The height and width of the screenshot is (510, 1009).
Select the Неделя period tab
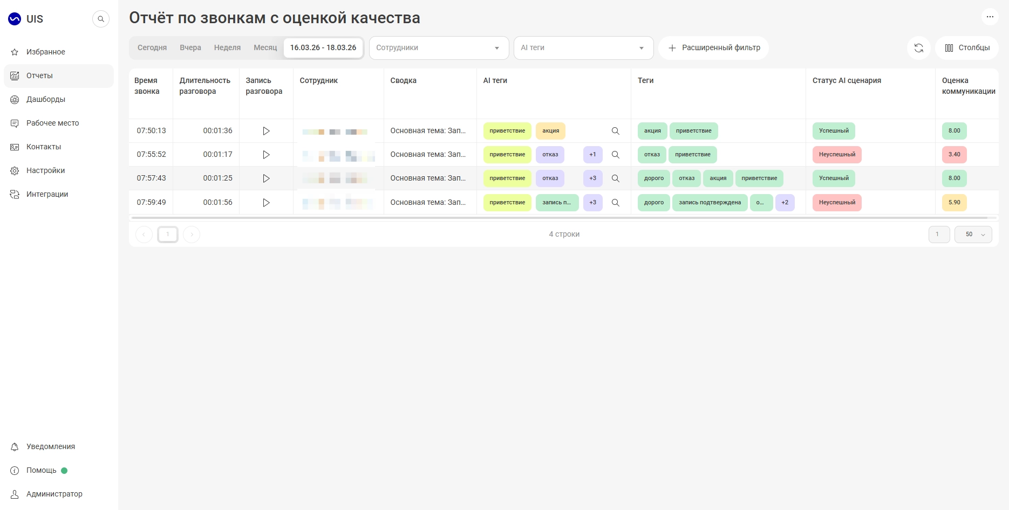(227, 47)
